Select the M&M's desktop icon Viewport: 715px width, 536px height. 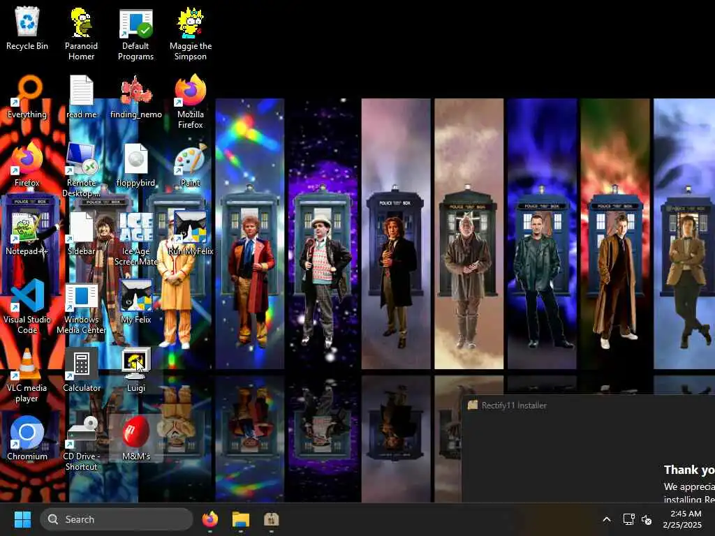coord(136,440)
